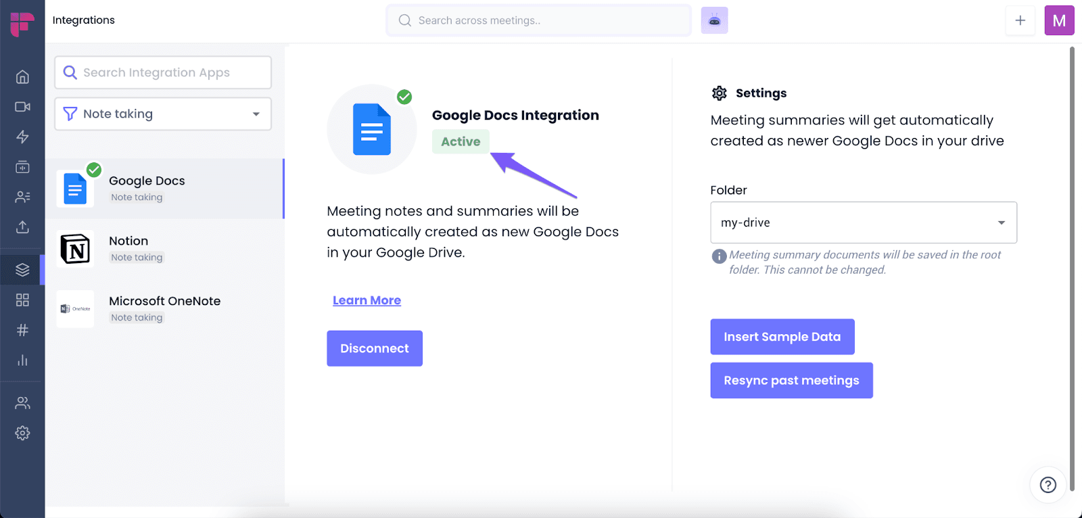
Task: Open the help question mark button
Action: tap(1048, 485)
